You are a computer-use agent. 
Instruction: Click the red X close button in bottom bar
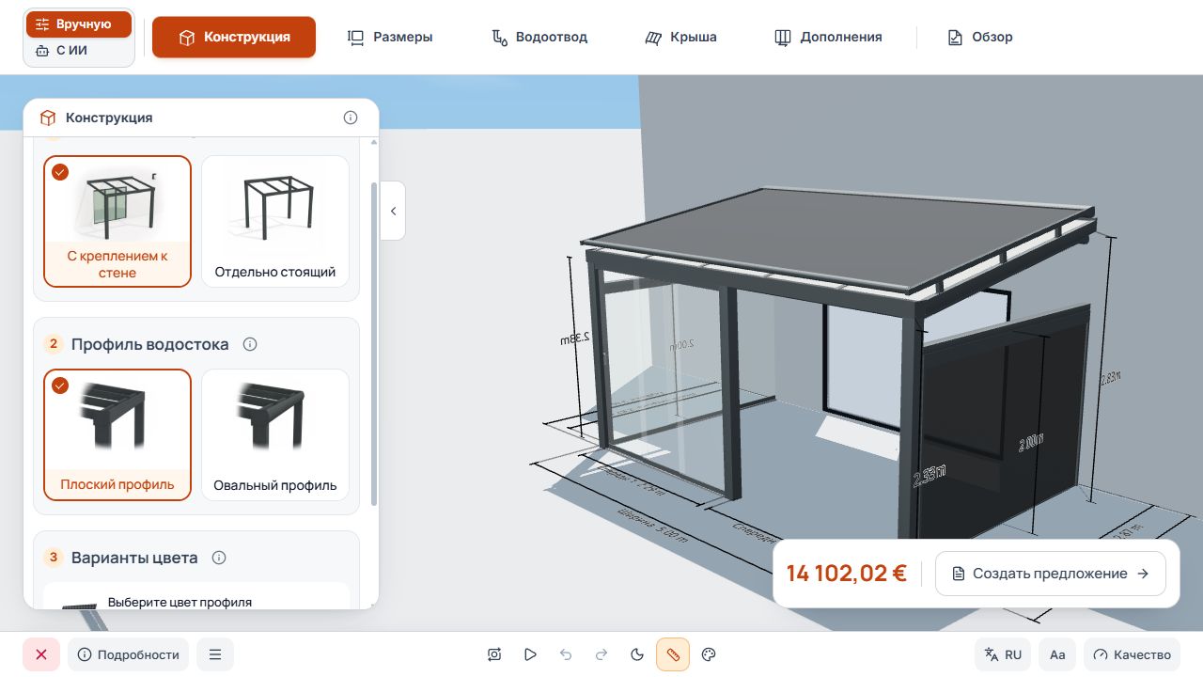point(41,654)
